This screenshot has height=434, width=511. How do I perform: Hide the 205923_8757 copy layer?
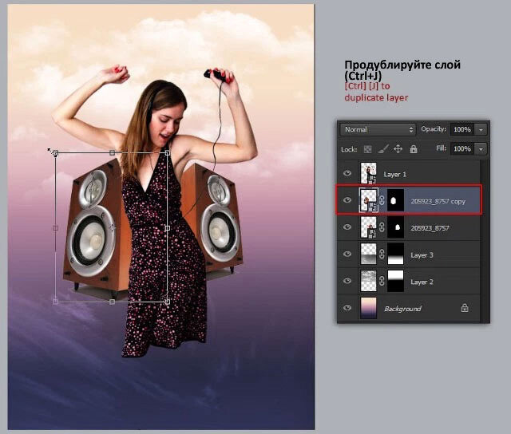(x=347, y=200)
